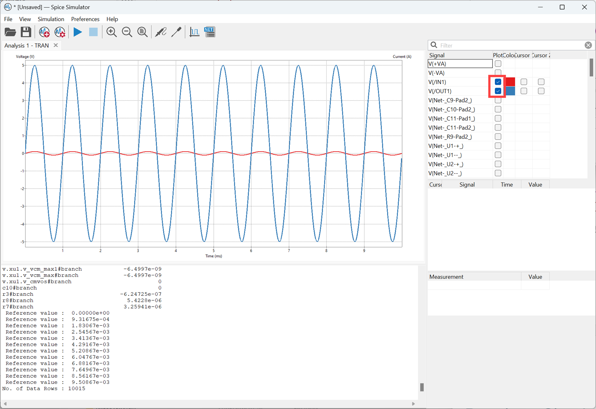The height and width of the screenshot is (409, 596).
Task: Open the Simulation menu
Action: point(51,19)
